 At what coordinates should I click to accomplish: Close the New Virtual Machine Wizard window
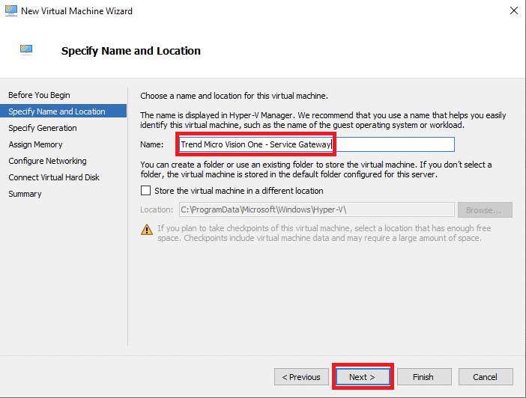[513, 11]
